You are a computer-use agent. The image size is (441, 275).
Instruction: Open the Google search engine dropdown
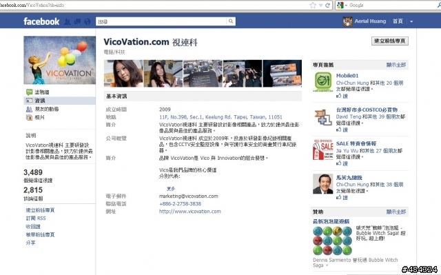pos(346,5)
